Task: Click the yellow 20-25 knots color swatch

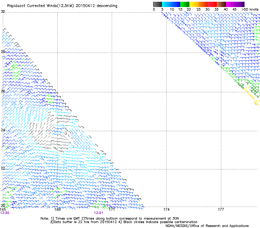Action: pyautogui.click(x=194, y=4)
